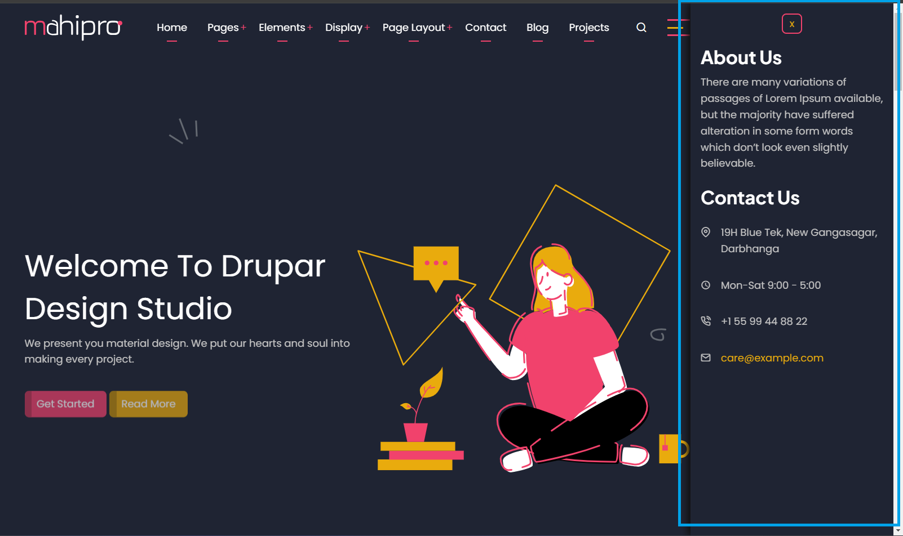This screenshot has height=536, width=903.
Task: Expand the Page Layout menu
Action: pyautogui.click(x=417, y=28)
